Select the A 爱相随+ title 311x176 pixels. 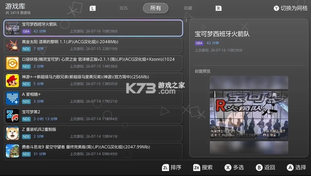coord(31,94)
